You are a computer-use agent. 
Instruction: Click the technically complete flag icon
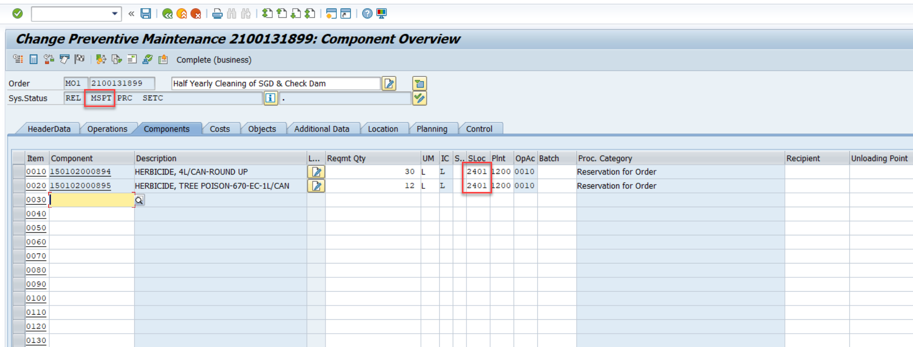[79, 59]
